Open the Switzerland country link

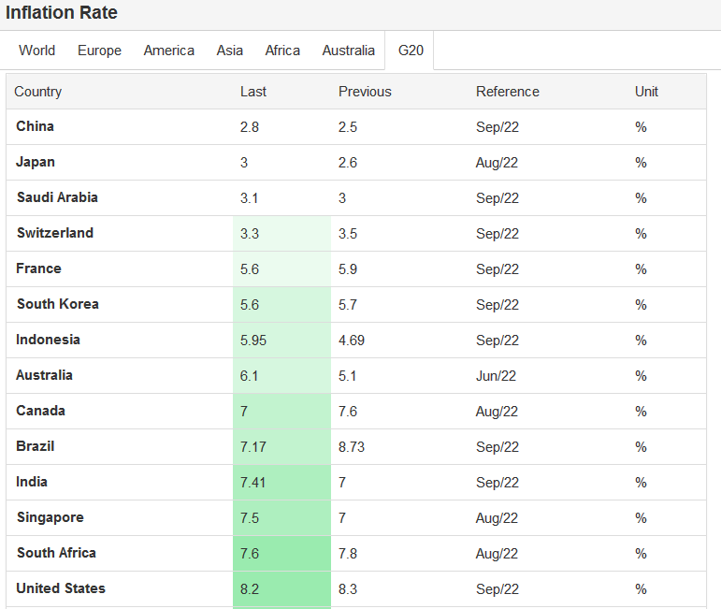pos(55,233)
